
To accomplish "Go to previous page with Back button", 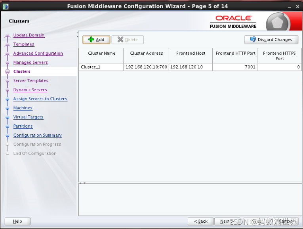I will click(200, 221).
